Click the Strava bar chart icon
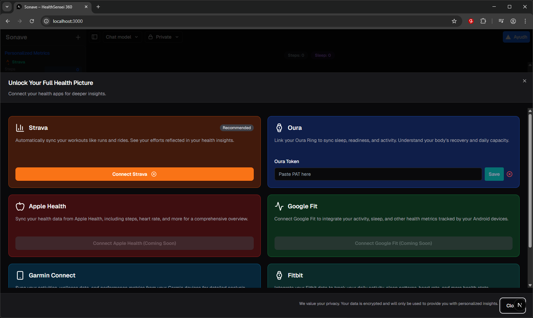Image resolution: width=533 pixels, height=318 pixels. pos(20,128)
